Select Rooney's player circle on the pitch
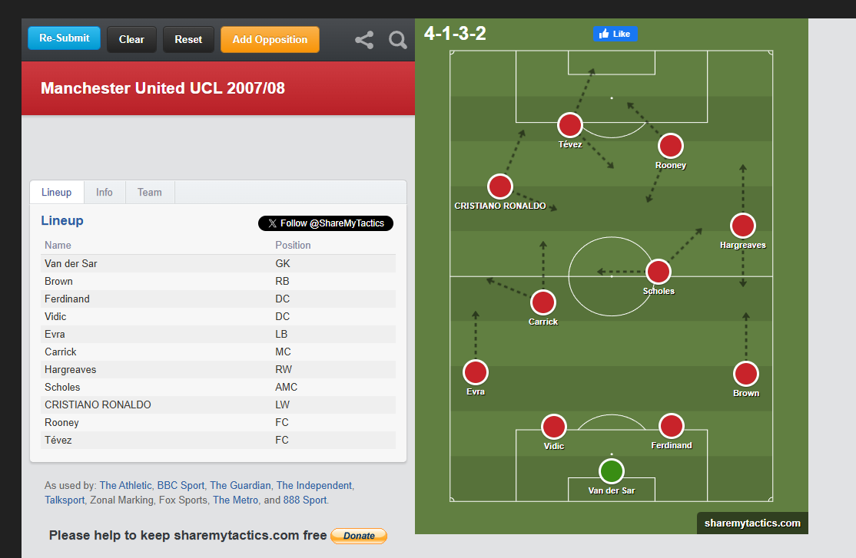Image resolution: width=856 pixels, height=558 pixels. [670, 146]
